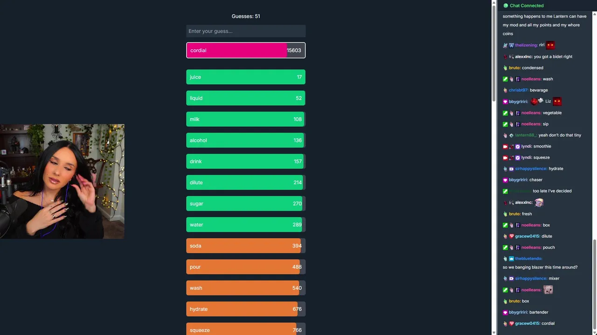Screen dimensions: 597x335
Task: Click heart badge beside gracew0415's cordial message
Action: point(511,323)
